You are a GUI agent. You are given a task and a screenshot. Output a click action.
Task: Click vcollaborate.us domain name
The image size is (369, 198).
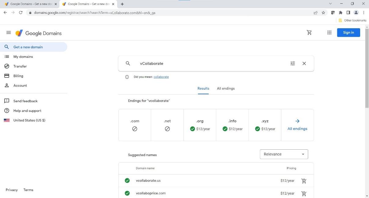[x=148, y=181]
